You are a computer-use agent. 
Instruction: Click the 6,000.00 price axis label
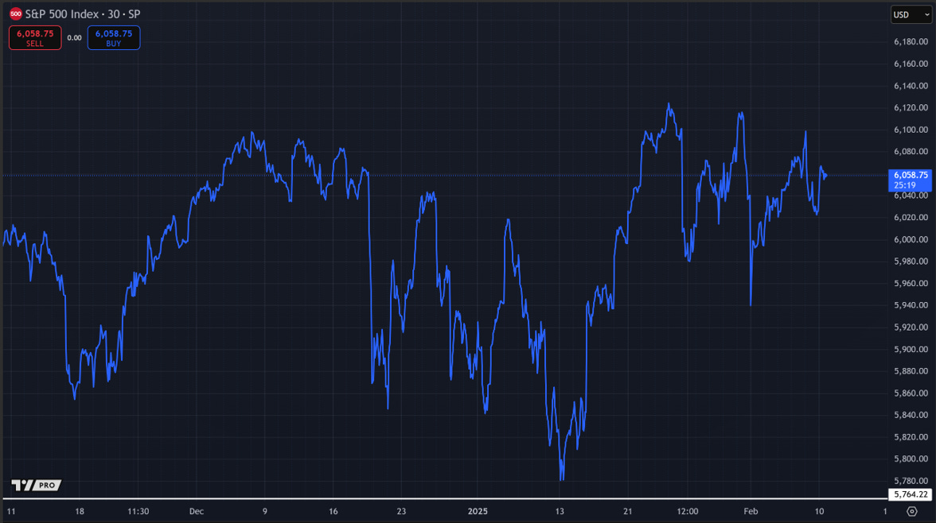(x=911, y=239)
